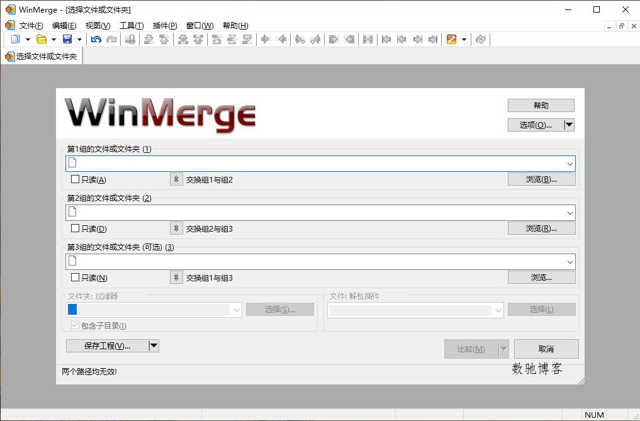Screen dimensions: 640x421
Task: Click the 浏览... button for group 3
Action: click(x=541, y=278)
